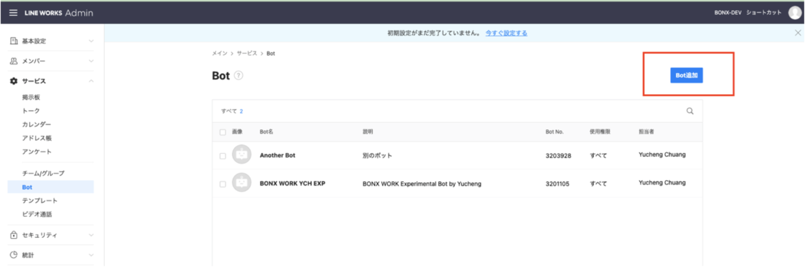Collapse the サービス section chevron
Screen dimensions: 806x268
91,81
